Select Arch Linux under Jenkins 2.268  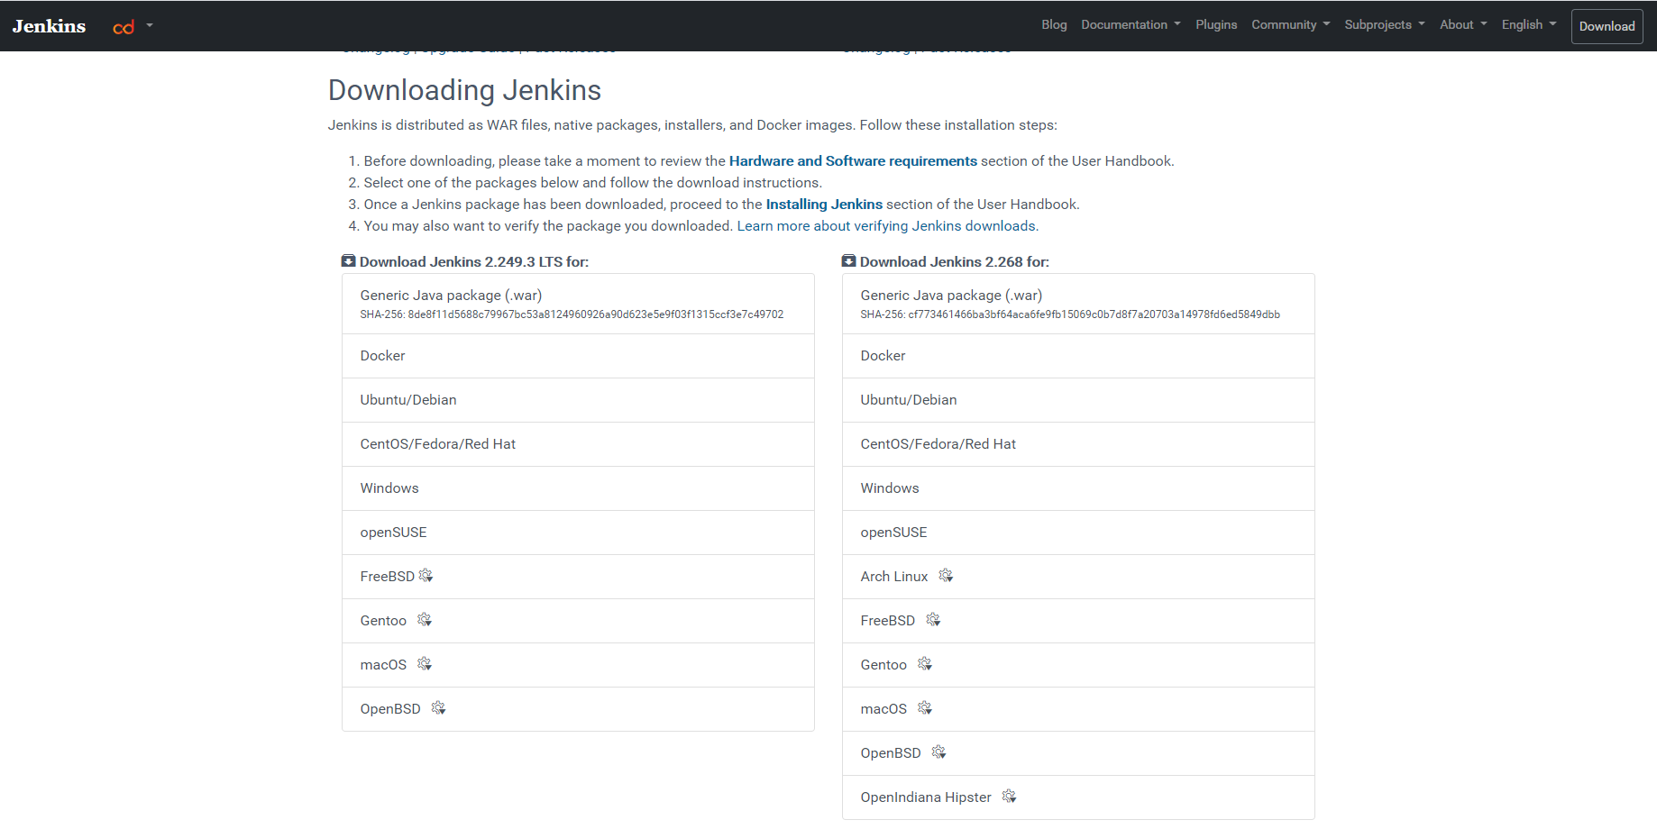(1078, 577)
